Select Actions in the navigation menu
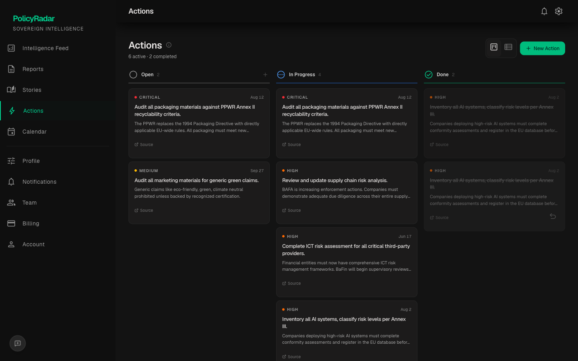Screen dimensions: 578x361 (33, 111)
